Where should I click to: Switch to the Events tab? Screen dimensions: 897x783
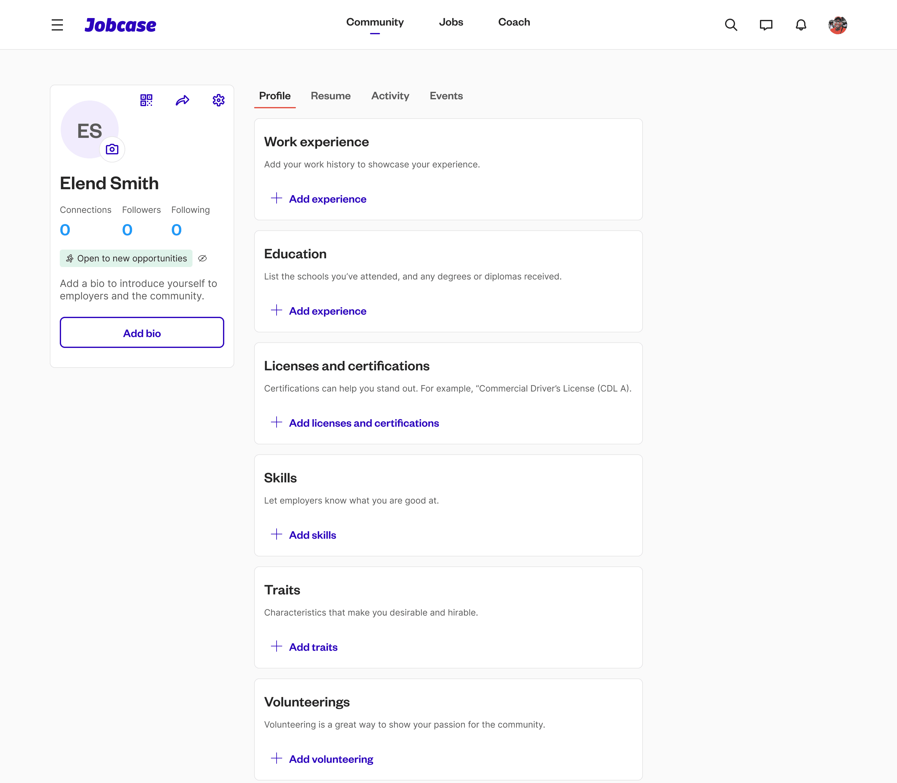click(x=446, y=96)
